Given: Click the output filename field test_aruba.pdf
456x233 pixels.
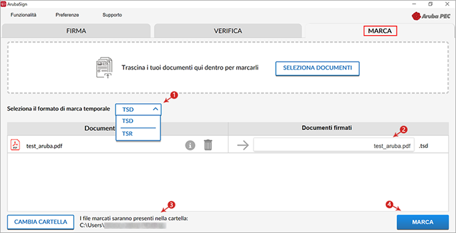Looking at the screenshot, I should (x=334, y=145).
